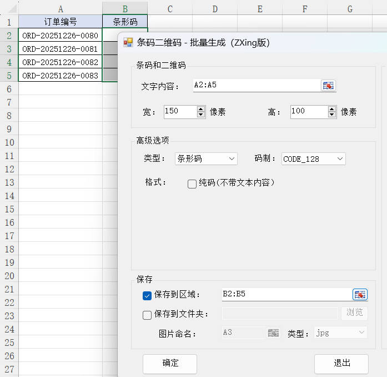Select column C header
This screenshot has width=387, height=377.
[x=170, y=8]
